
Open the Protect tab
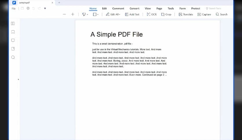(196, 8)
